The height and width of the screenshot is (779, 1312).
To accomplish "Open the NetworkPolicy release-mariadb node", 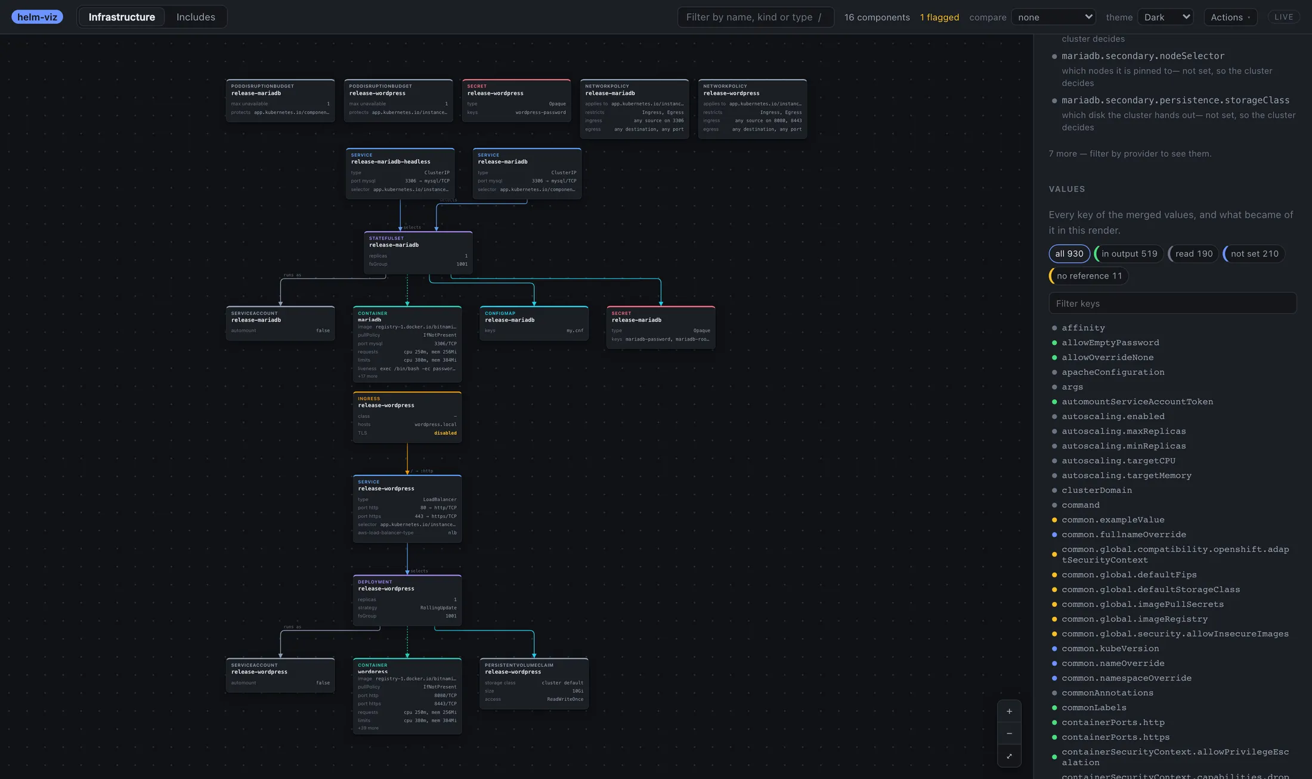I will [635, 109].
